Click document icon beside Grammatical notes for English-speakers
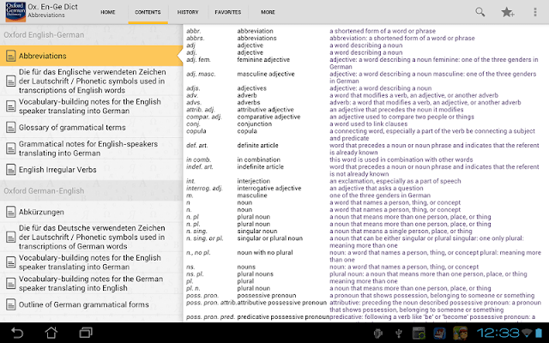 point(11,148)
